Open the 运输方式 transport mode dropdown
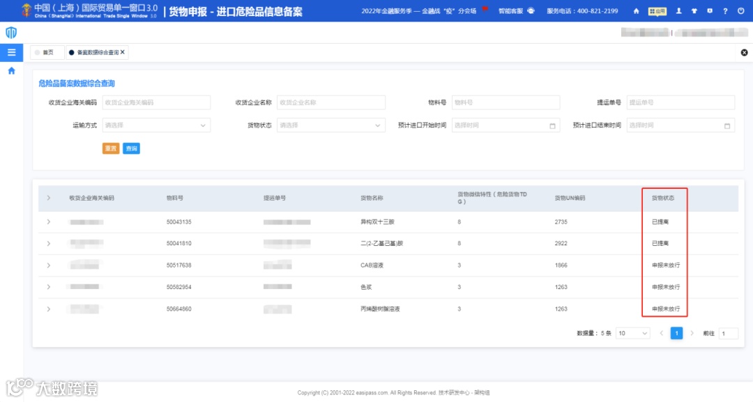753x402 pixels. pyautogui.click(x=156, y=126)
